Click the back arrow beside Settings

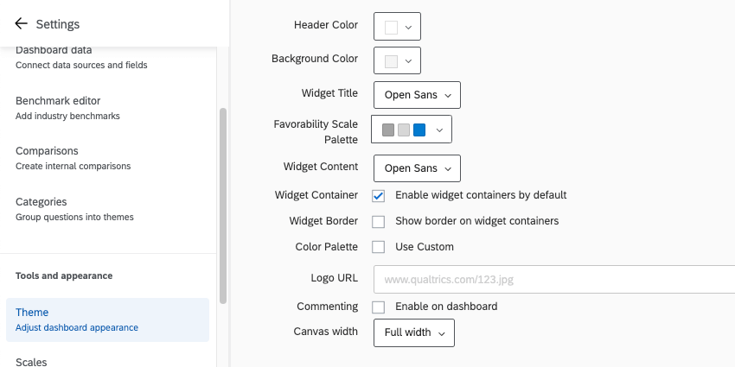[21, 23]
